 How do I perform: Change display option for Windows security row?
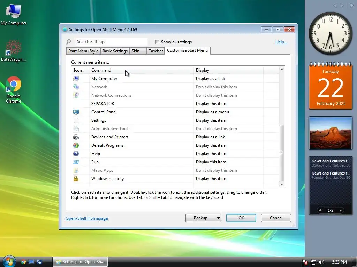click(x=211, y=179)
